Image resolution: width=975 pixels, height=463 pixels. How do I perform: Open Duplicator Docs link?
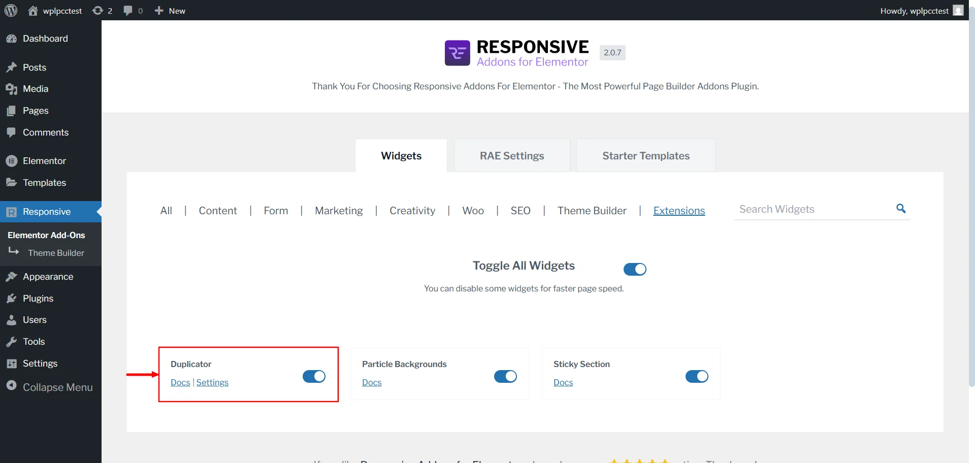(x=180, y=382)
